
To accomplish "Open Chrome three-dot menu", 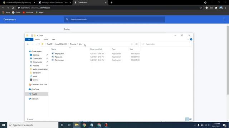I will click(226, 8).
